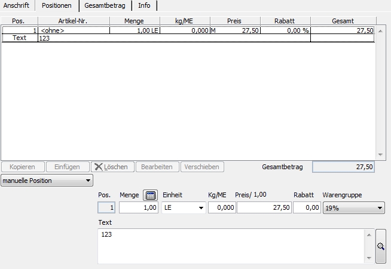Click the Text area scroll down arrow
Viewport: 391px width, 269px height.
tap(369, 258)
